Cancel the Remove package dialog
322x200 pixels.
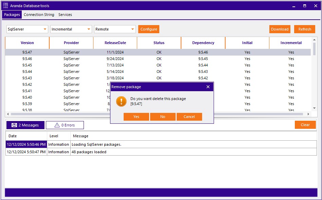click(x=189, y=117)
